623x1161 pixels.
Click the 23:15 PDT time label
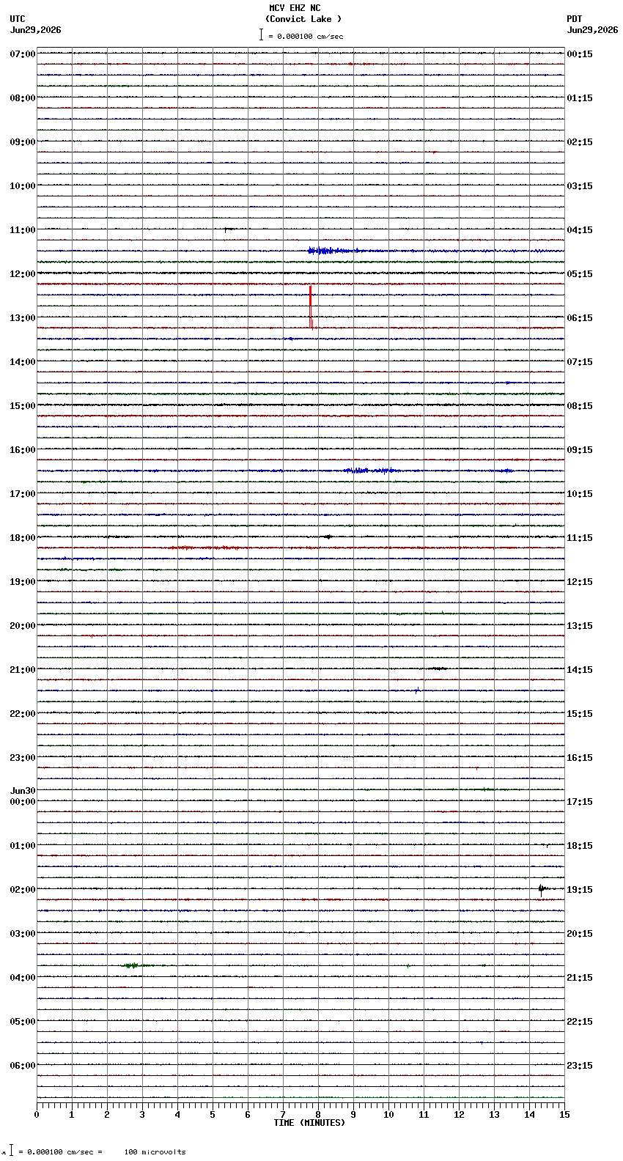tap(580, 1066)
